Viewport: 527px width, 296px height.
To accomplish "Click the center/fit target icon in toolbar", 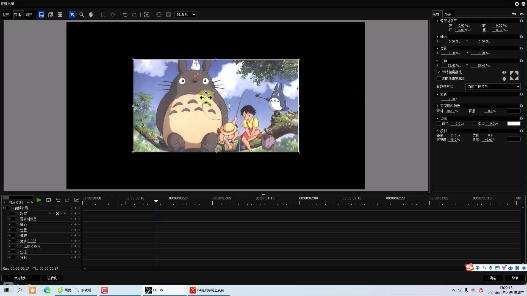I will tap(147, 15).
